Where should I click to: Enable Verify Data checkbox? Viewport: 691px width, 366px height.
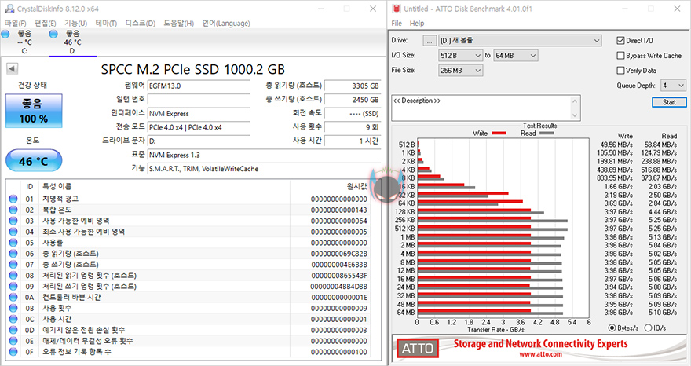(620, 71)
